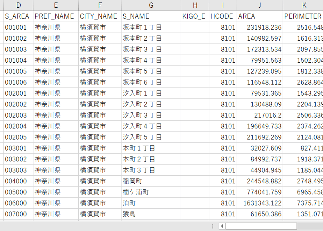Select the CITY_NAME header cell
This screenshot has height=231, width=323.
click(100, 16)
